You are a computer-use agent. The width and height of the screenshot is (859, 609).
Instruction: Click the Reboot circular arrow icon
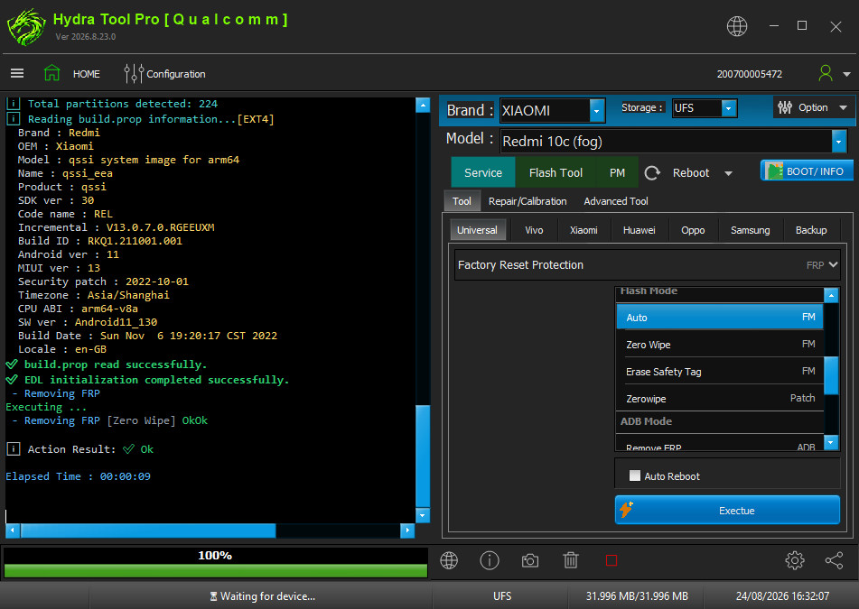click(x=652, y=173)
